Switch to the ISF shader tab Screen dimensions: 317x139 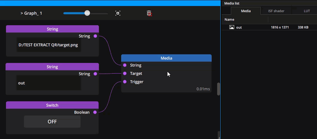[276, 11]
